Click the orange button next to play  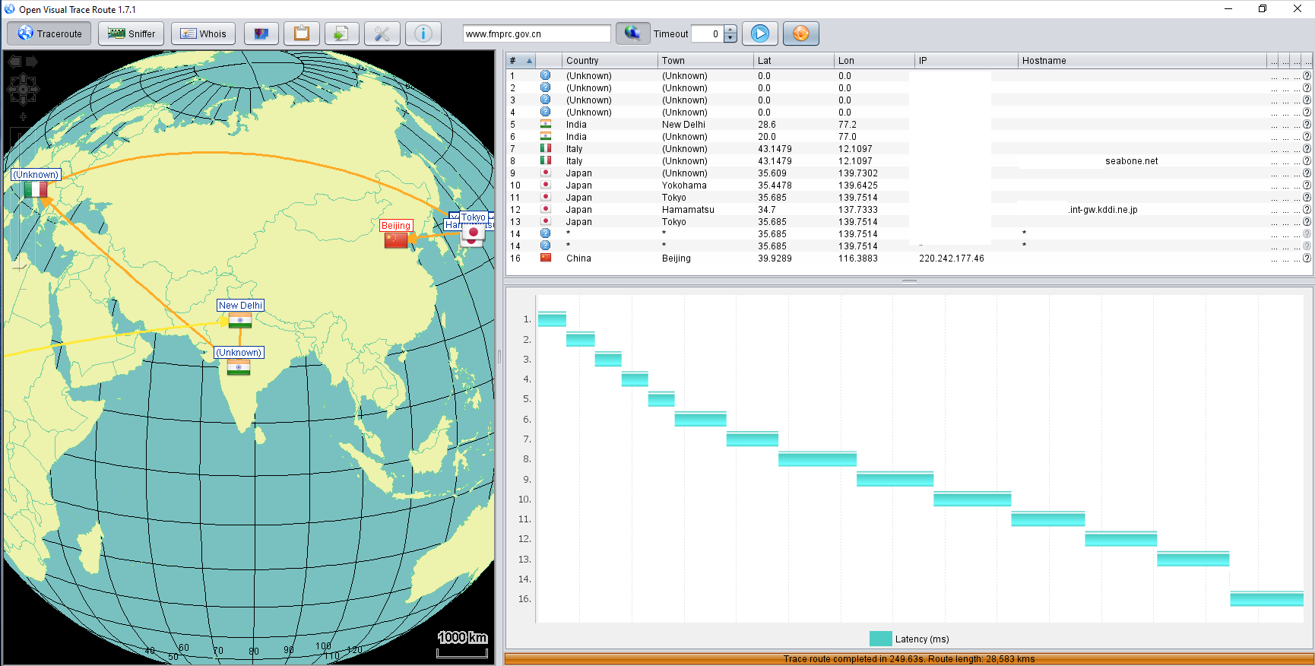800,33
